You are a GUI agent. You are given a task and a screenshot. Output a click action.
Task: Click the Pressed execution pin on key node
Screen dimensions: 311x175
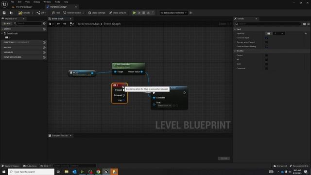(123, 90)
